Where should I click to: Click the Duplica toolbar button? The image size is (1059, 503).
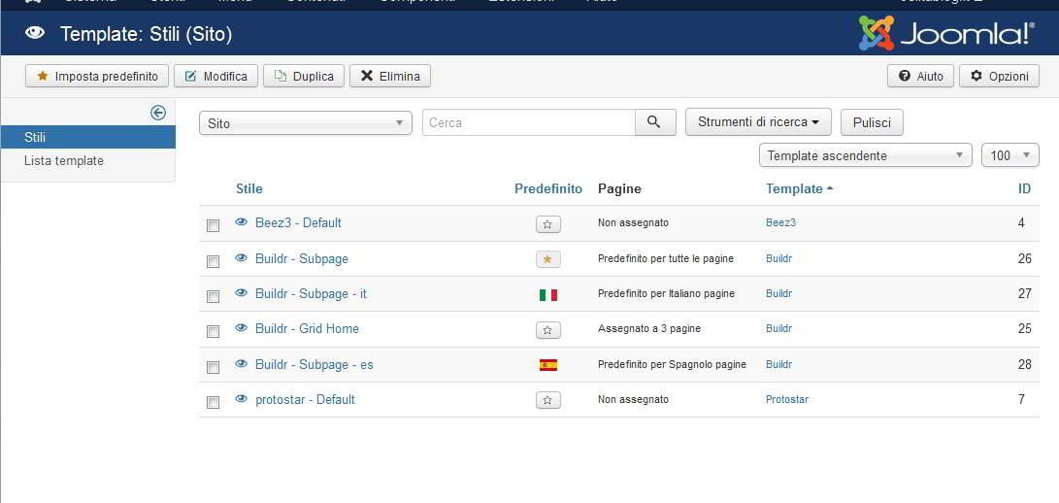pos(303,76)
